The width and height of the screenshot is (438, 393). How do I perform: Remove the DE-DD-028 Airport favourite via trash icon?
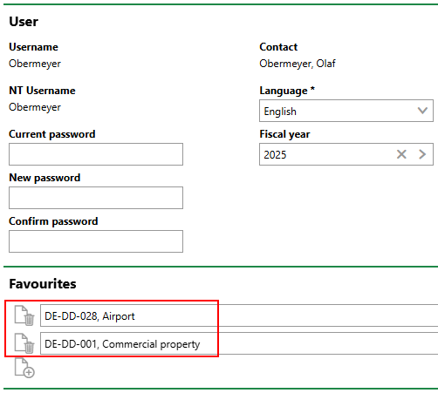coord(24,315)
